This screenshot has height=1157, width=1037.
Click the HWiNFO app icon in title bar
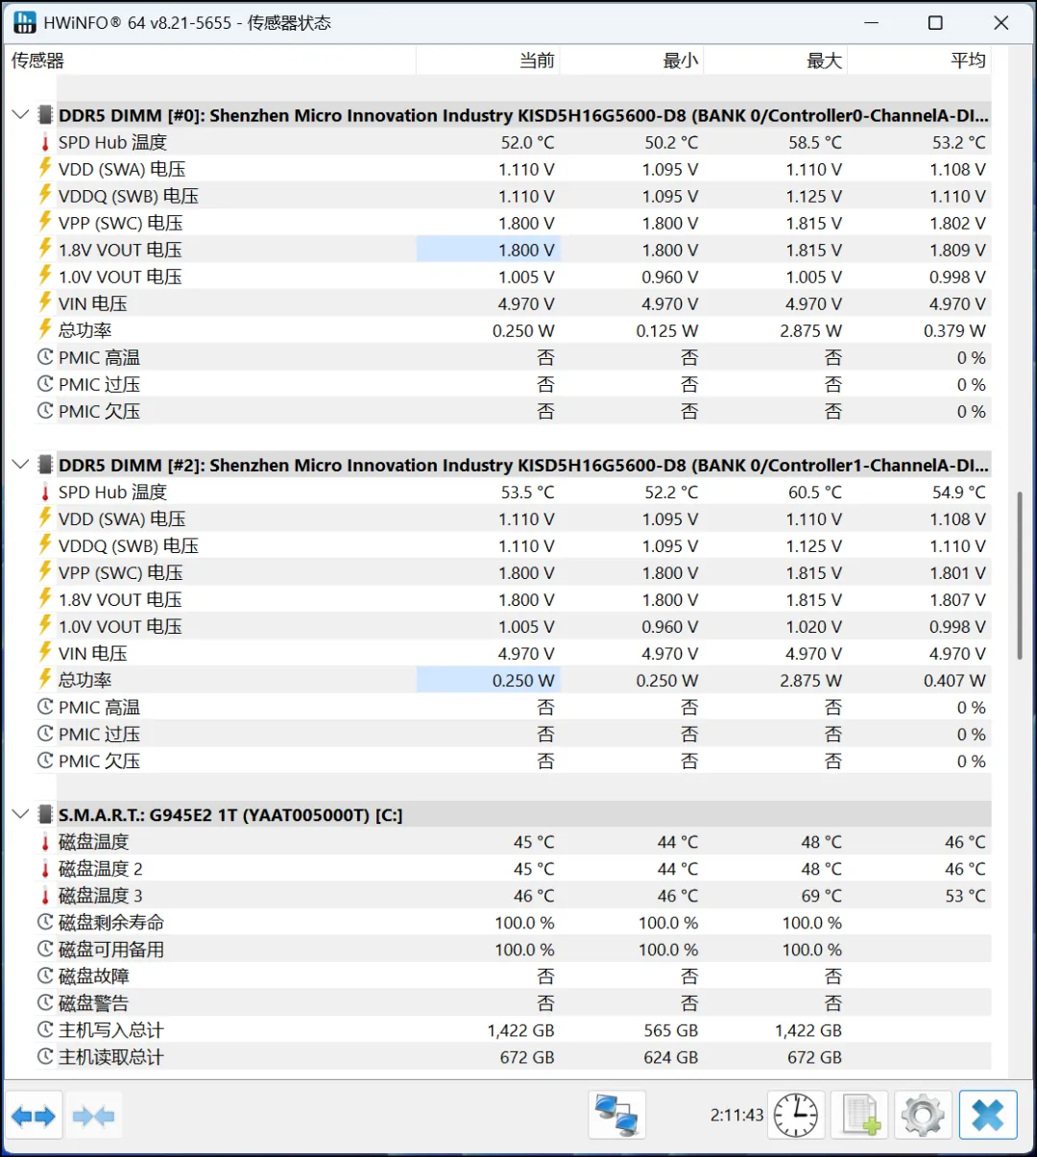click(24, 22)
